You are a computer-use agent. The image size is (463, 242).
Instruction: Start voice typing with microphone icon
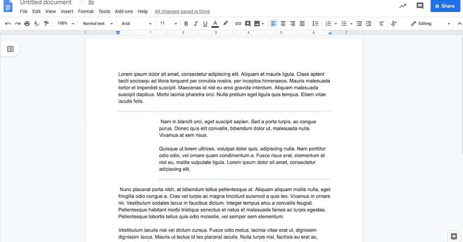pyautogui.click(x=394, y=24)
